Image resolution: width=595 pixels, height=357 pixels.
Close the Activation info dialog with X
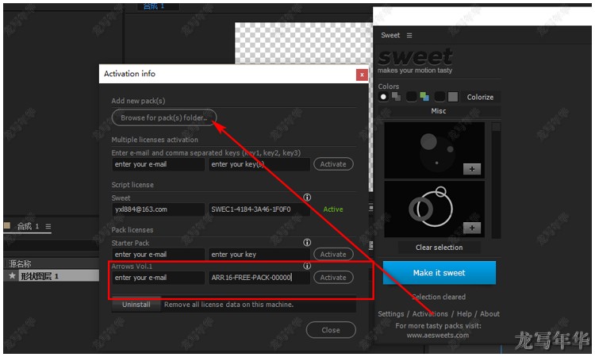pyautogui.click(x=362, y=75)
